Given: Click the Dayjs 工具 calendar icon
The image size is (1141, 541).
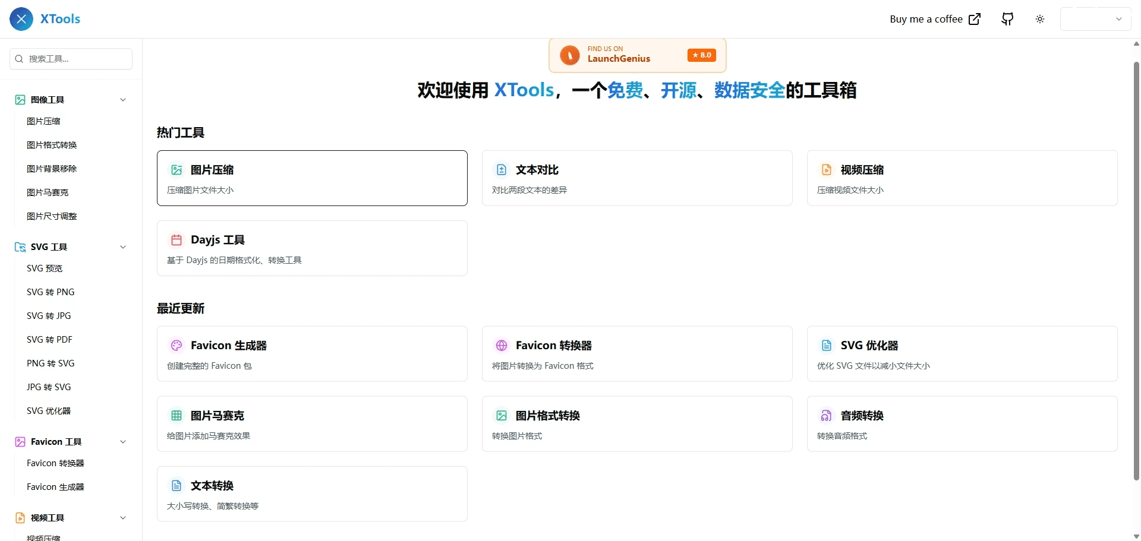Looking at the screenshot, I should [x=176, y=240].
